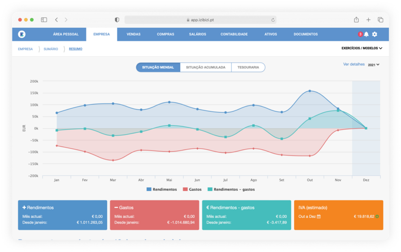Click the Ver detalhes link

coord(354,64)
